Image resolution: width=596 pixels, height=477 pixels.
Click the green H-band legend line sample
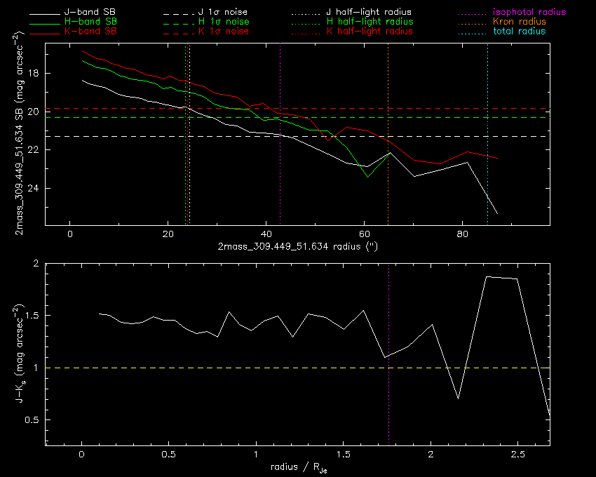tap(45, 25)
